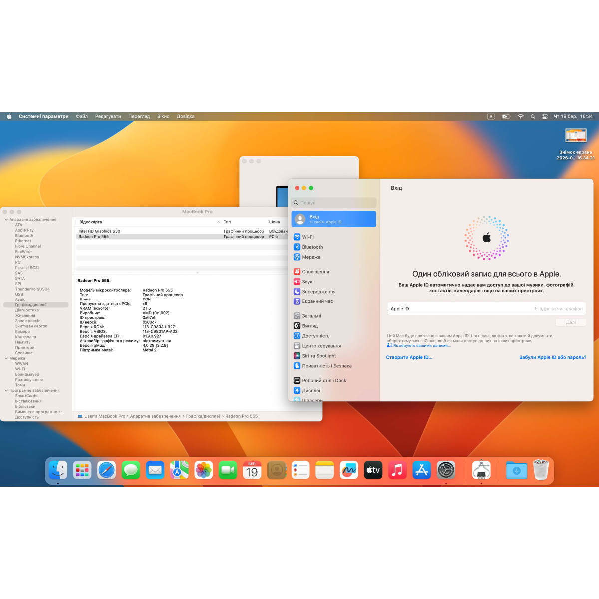Open Mail app in the Dock
The image size is (599, 599).
[155, 470]
